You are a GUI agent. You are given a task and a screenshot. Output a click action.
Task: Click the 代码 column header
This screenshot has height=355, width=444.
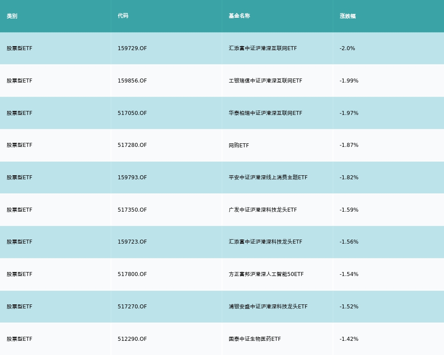123,16
